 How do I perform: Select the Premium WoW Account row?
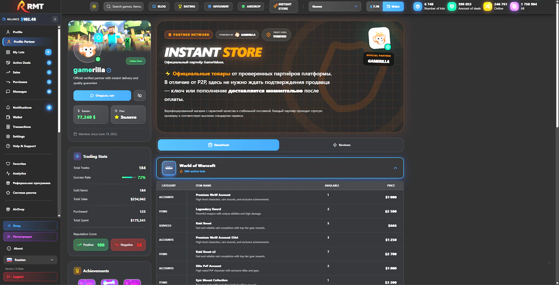click(x=280, y=197)
